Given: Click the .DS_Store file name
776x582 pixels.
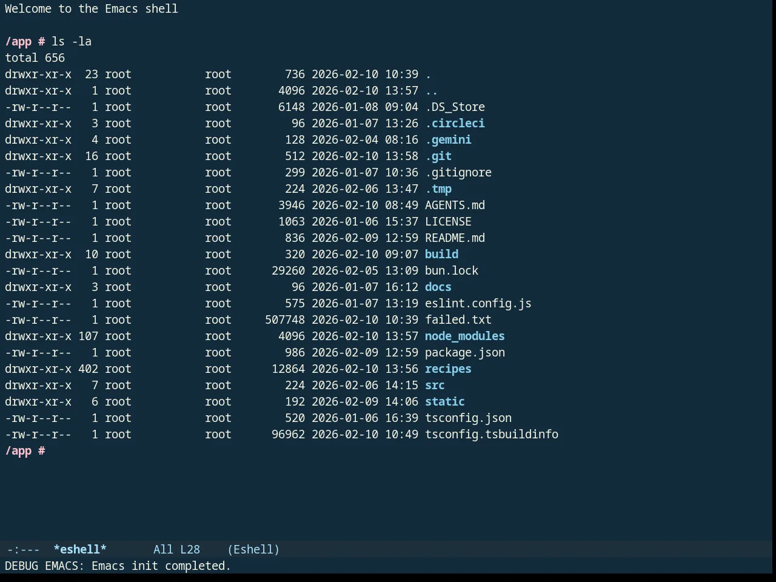Looking at the screenshot, I should [455, 107].
